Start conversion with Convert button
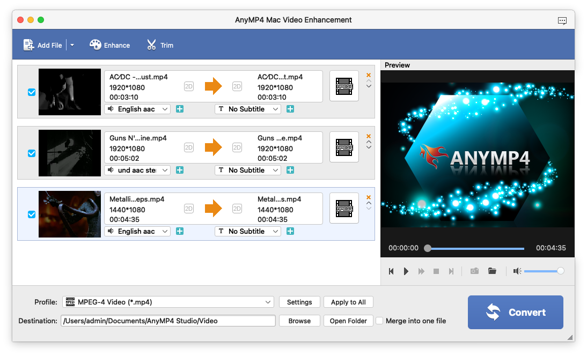The image size is (587, 356). [x=516, y=312]
